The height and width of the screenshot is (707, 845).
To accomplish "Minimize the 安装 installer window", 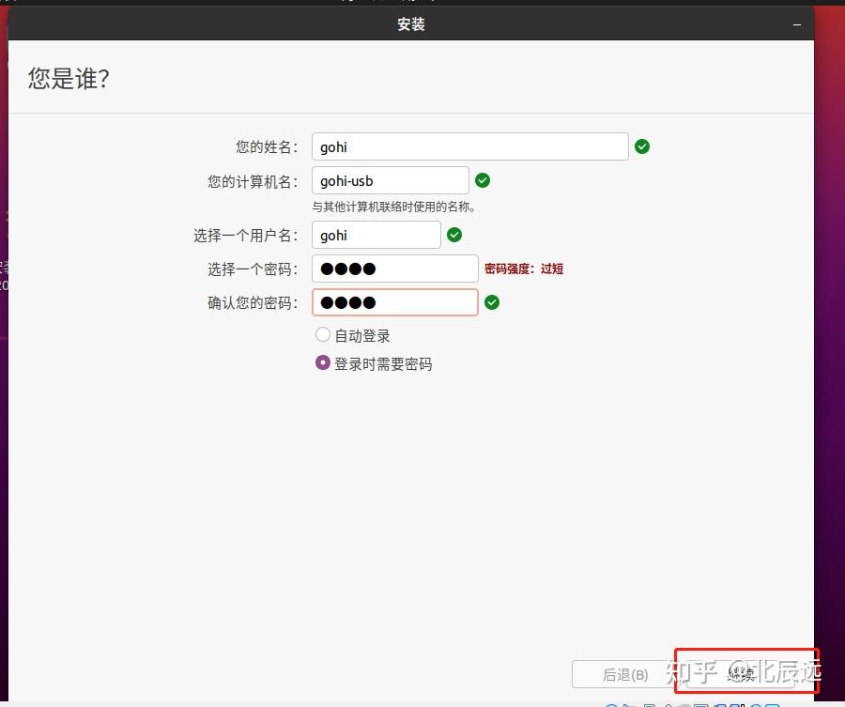I will tap(796, 24).
